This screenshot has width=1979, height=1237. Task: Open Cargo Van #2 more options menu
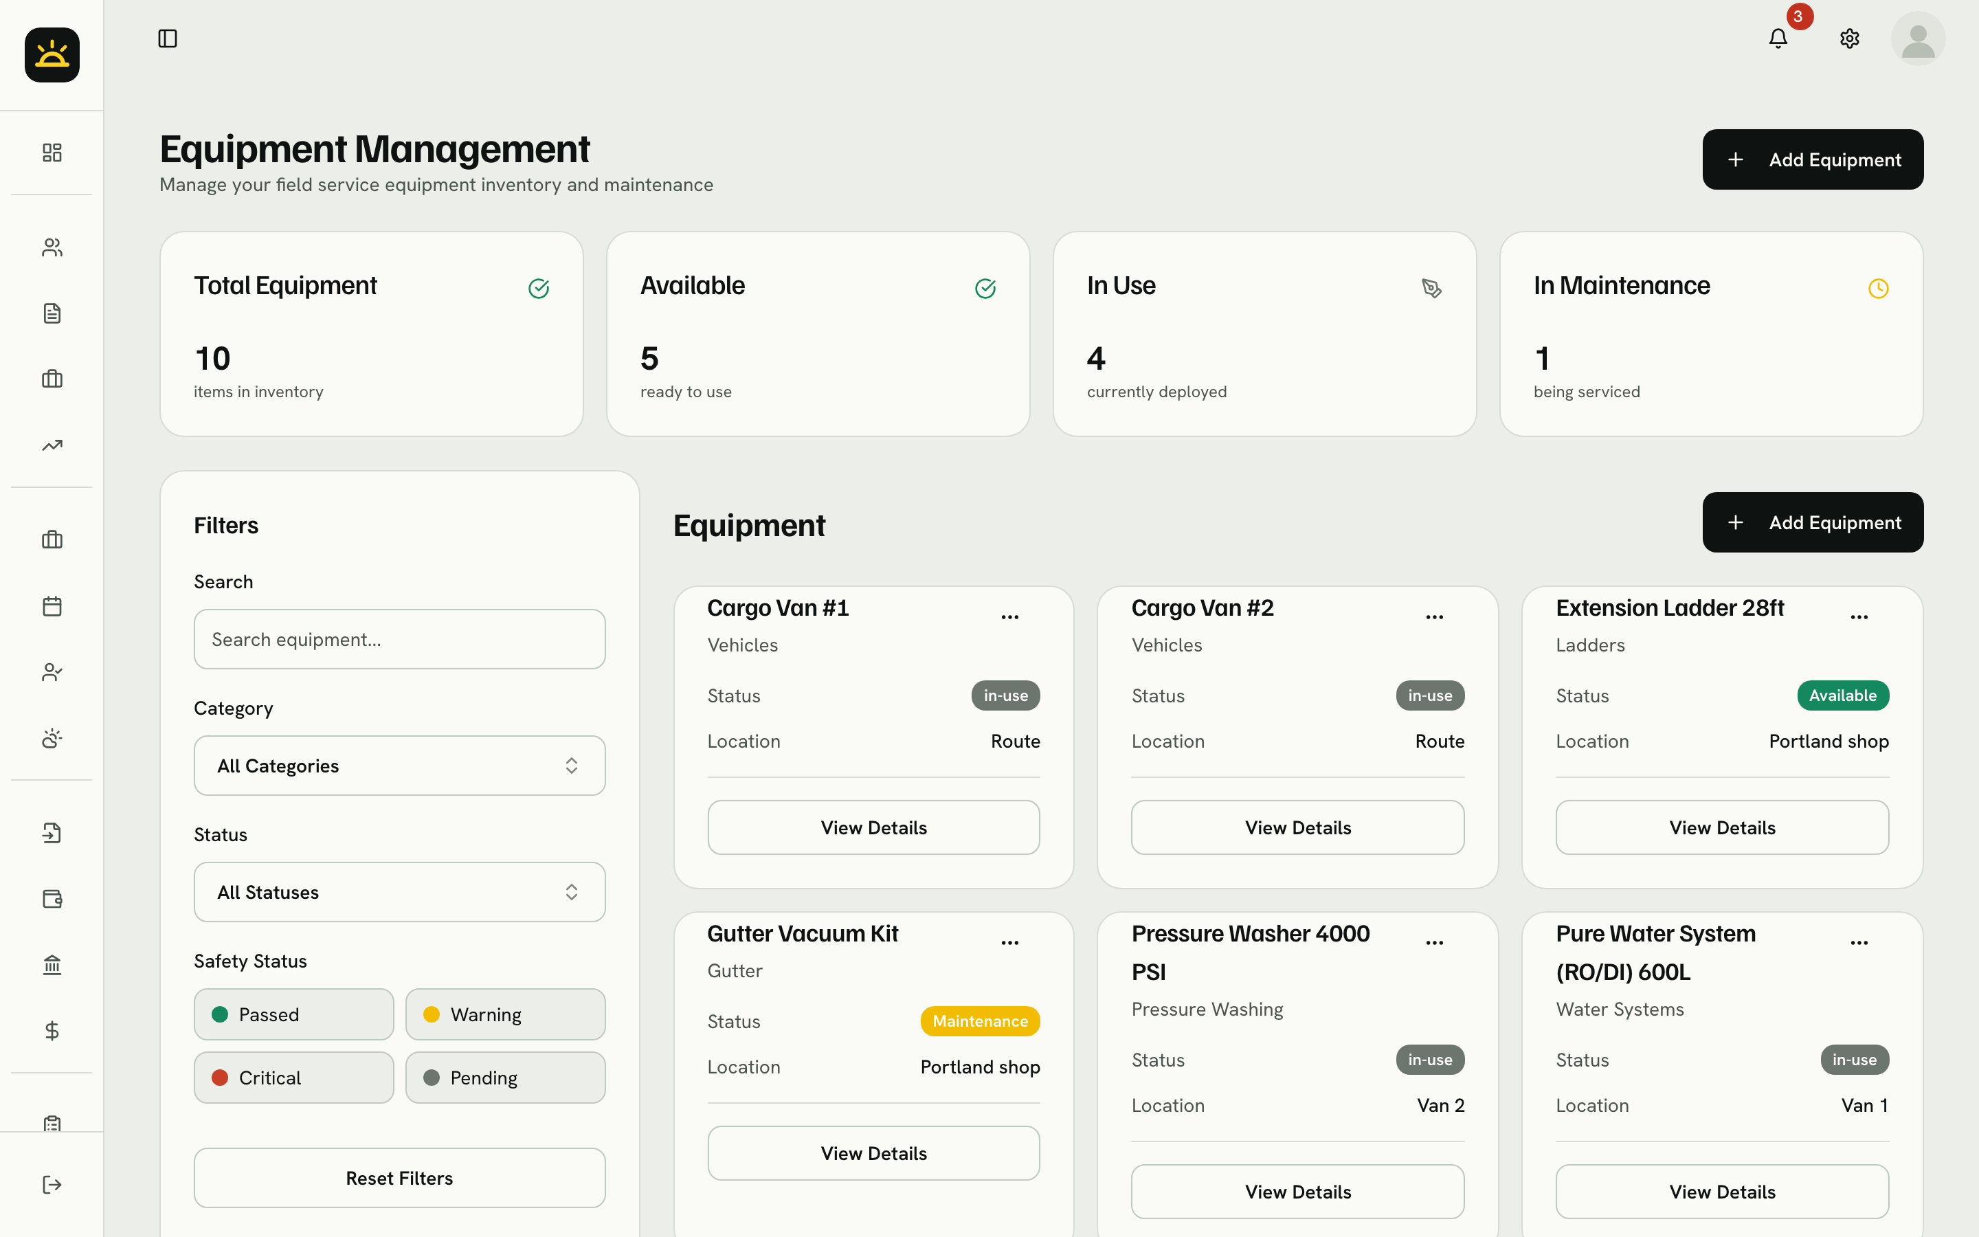[1434, 617]
